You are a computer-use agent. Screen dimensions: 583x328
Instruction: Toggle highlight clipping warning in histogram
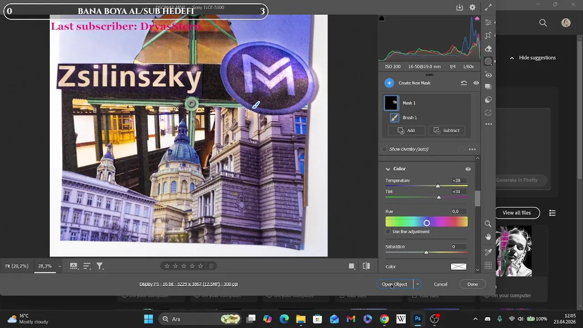477,19
